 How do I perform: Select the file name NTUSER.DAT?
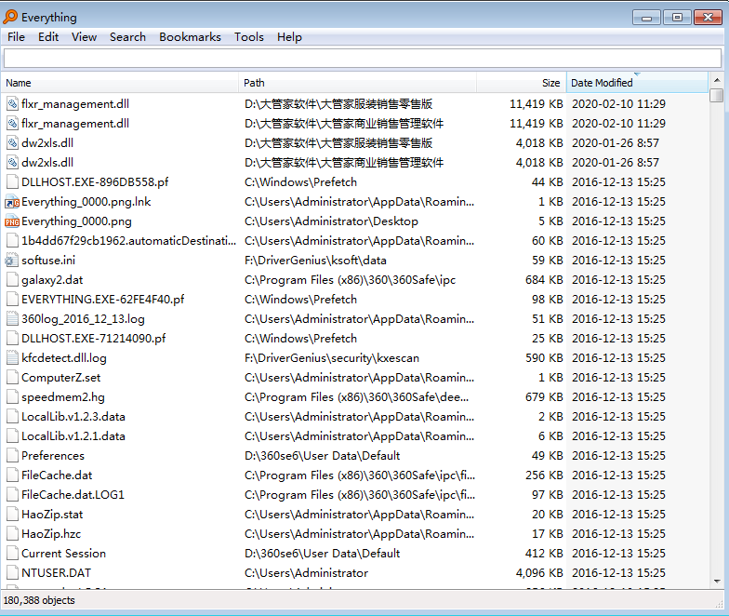coord(56,573)
